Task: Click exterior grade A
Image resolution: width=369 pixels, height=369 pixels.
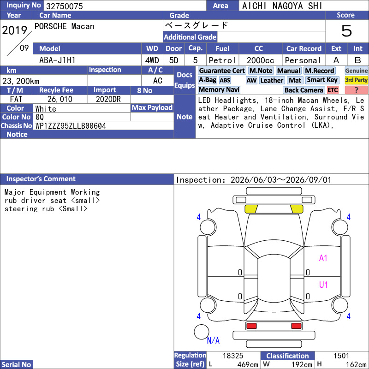Action: point(336,60)
